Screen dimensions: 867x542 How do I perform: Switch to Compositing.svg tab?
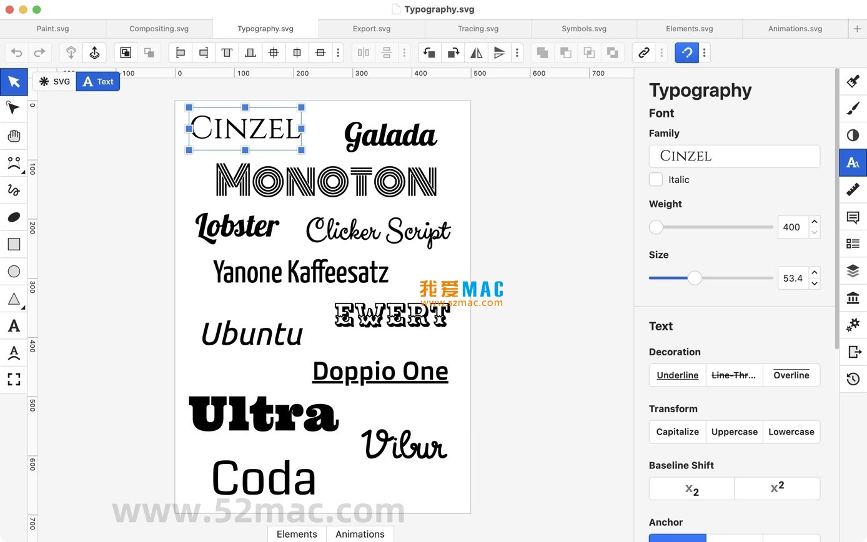coord(159,29)
